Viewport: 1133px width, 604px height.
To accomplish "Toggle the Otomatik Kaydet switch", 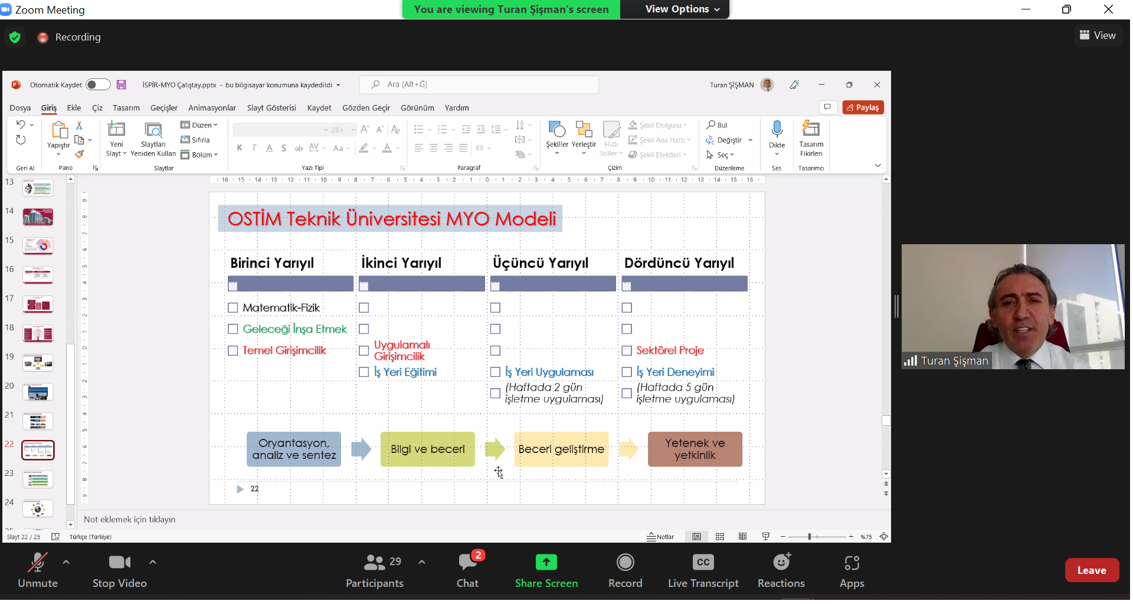I will [98, 85].
